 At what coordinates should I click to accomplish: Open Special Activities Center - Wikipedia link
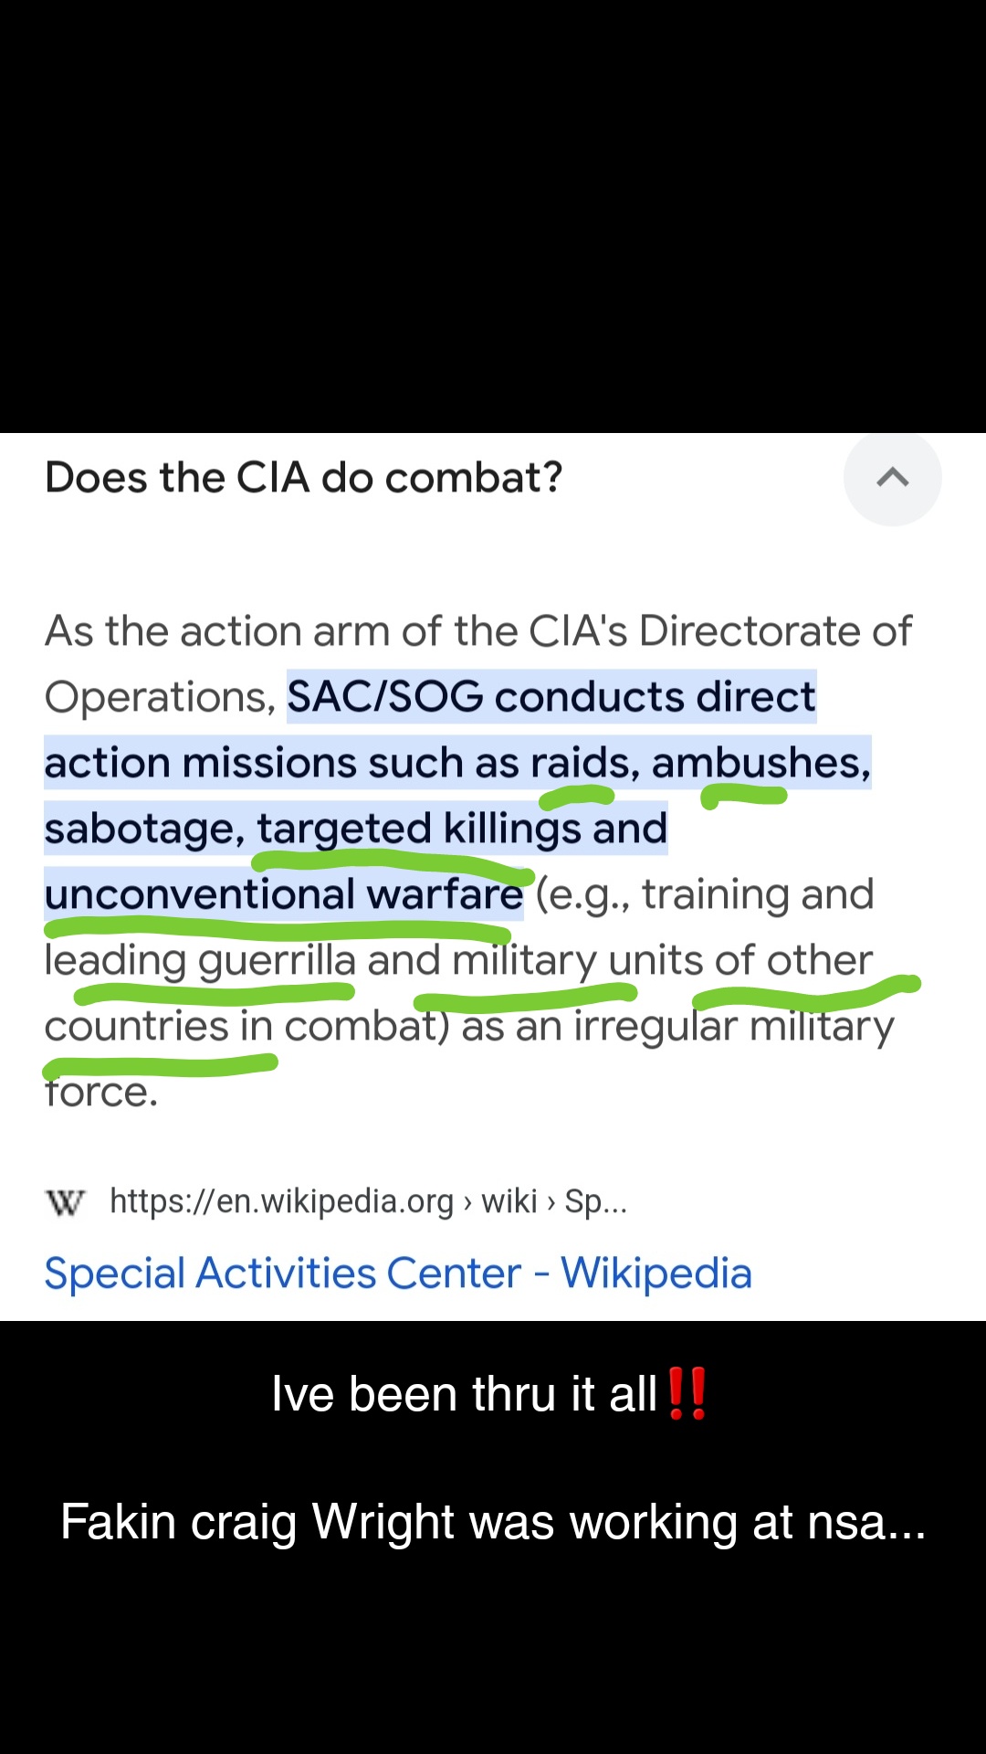[x=398, y=1273]
